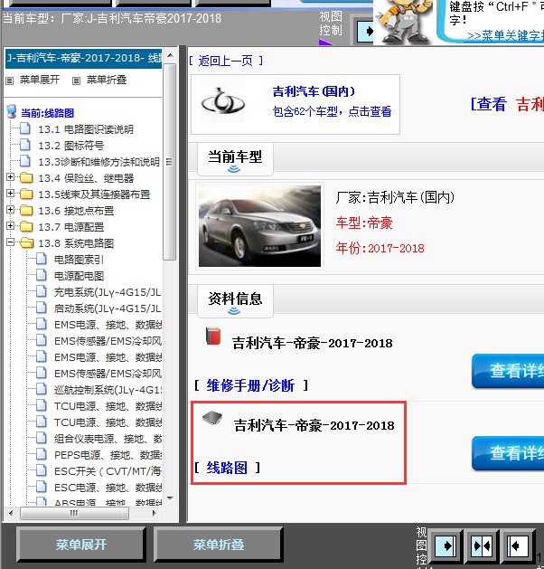This screenshot has height=569, width=544.
Task: Click bottom 菜单展开 button
Action: coord(80,545)
